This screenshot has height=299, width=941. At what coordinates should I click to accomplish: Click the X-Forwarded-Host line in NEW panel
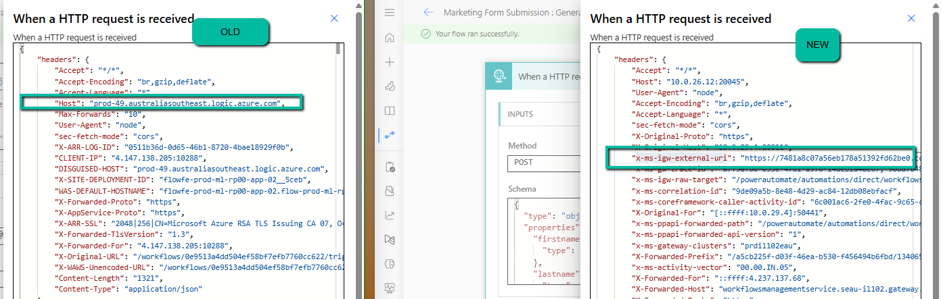click(776, 289)
